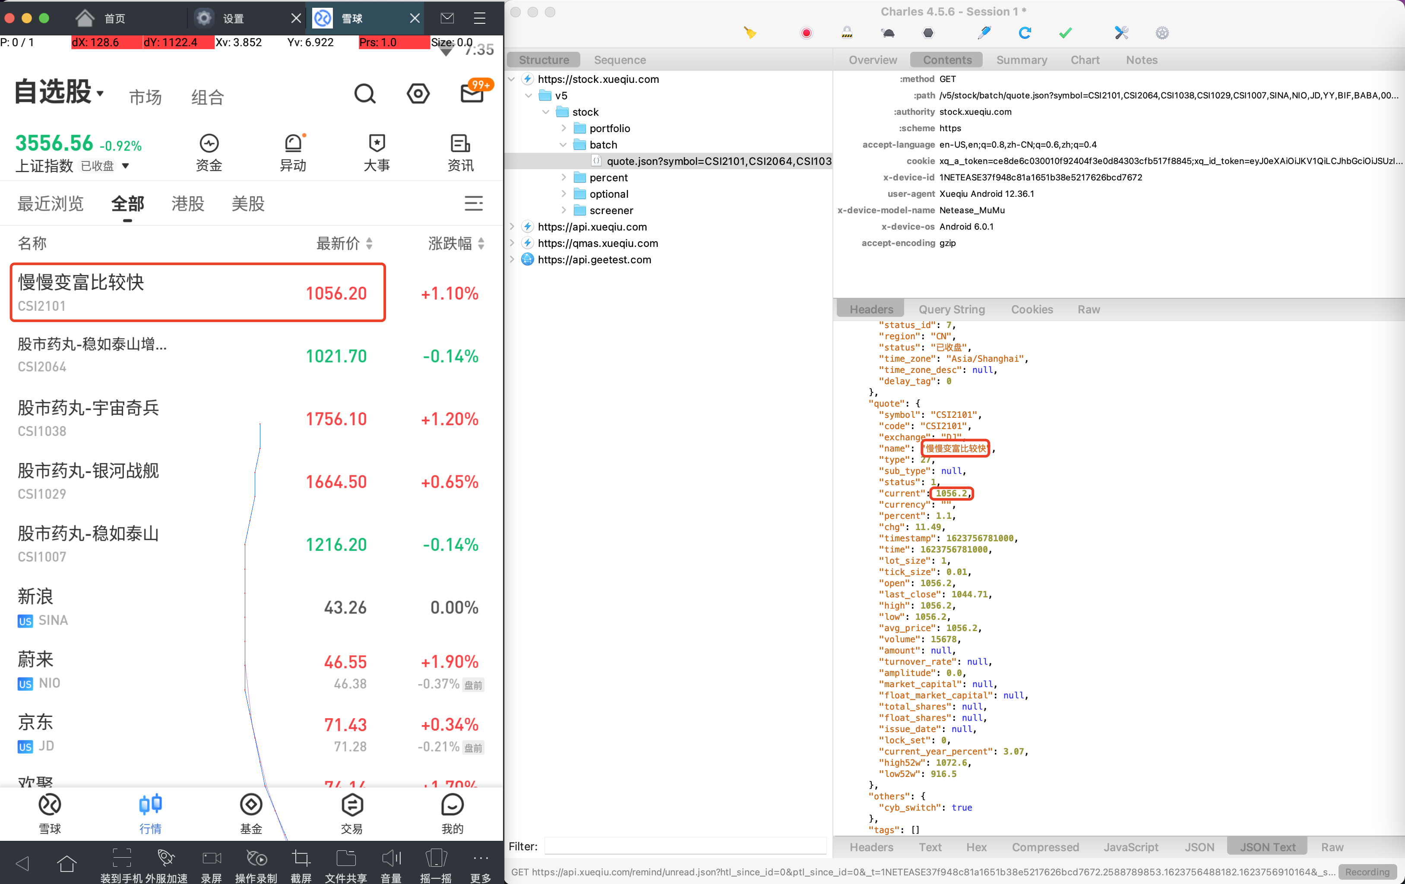Open the Query String request tab
The image size is (1405, 884).
tap(951, 309)
